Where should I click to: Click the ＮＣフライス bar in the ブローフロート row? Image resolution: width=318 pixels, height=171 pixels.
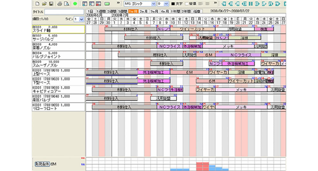(x=170, y=107)
